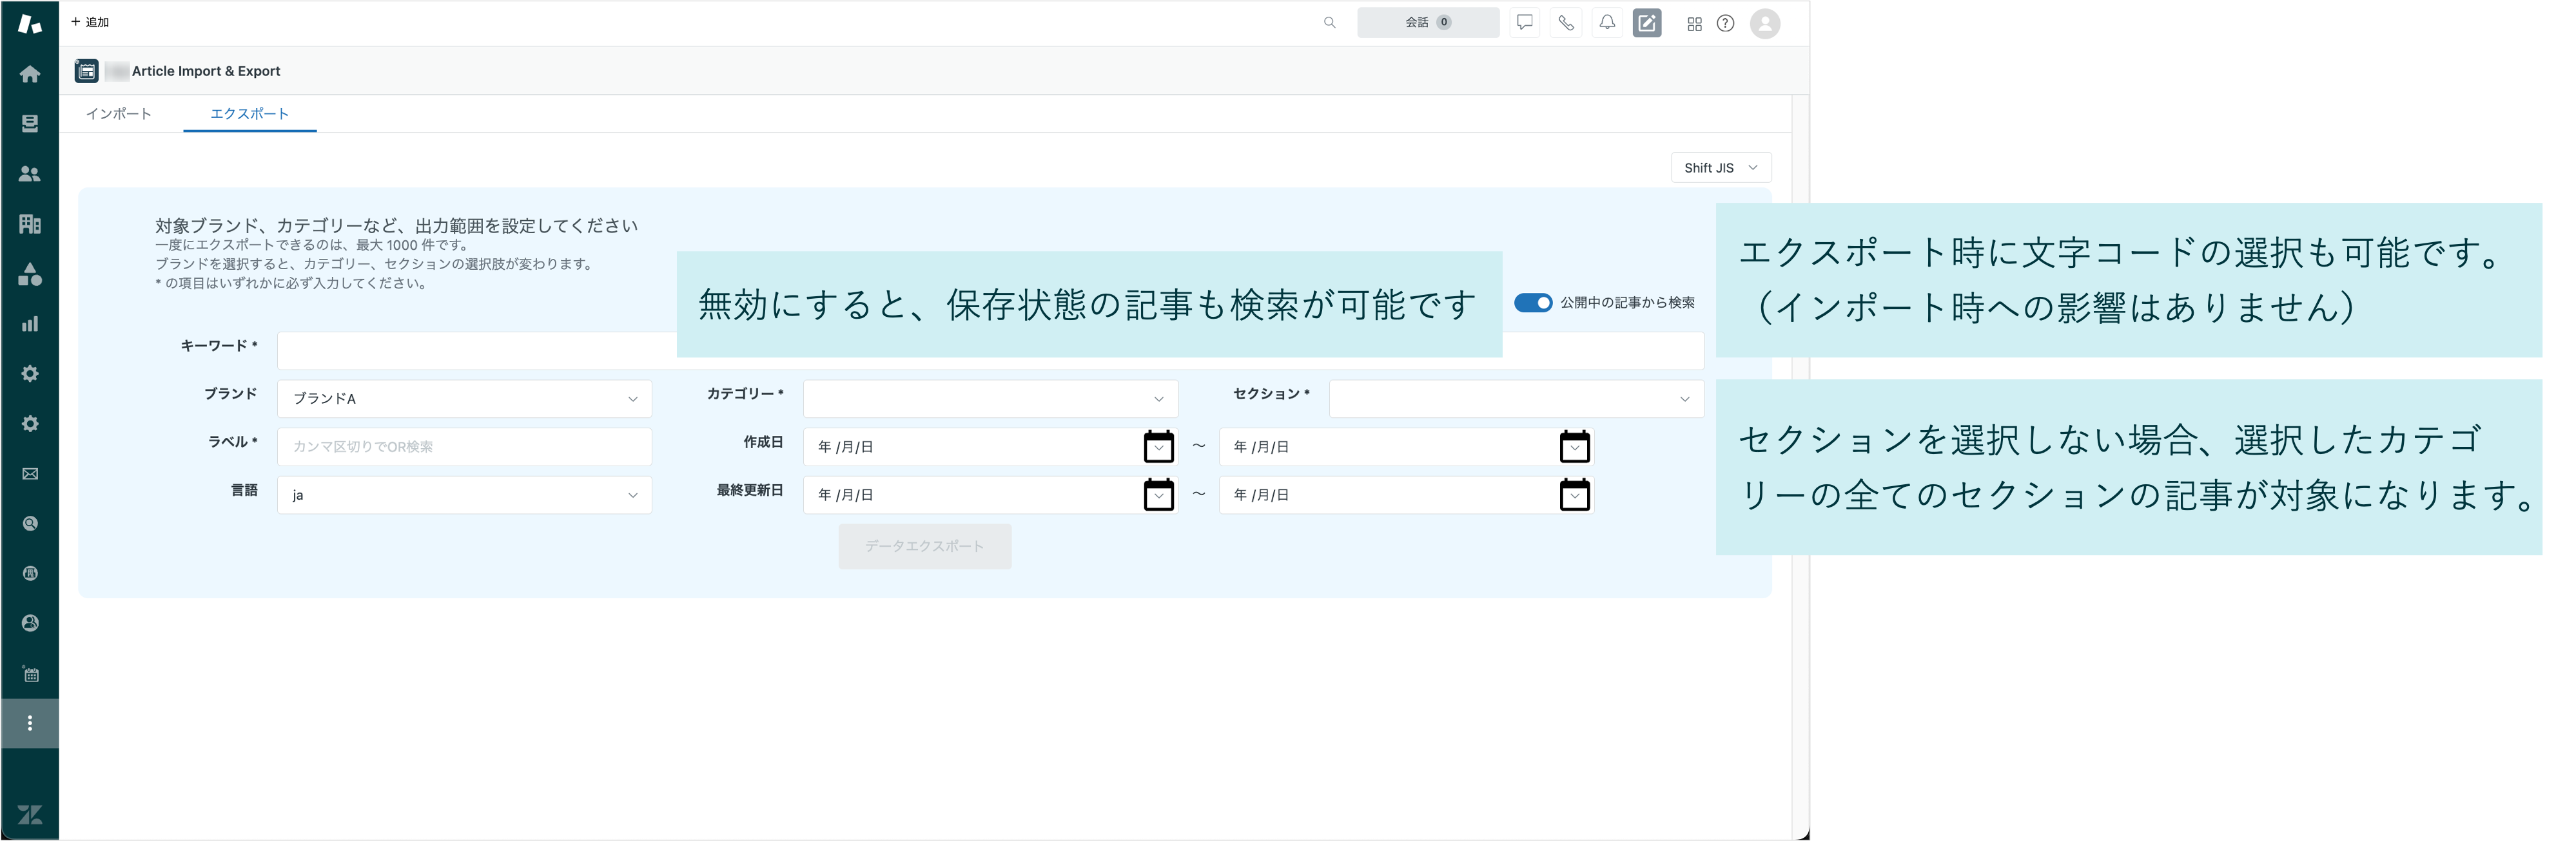Open the Zendesk products grid icon
The width and height of the screenshot is (2576, 841).
coord(1694,23)
